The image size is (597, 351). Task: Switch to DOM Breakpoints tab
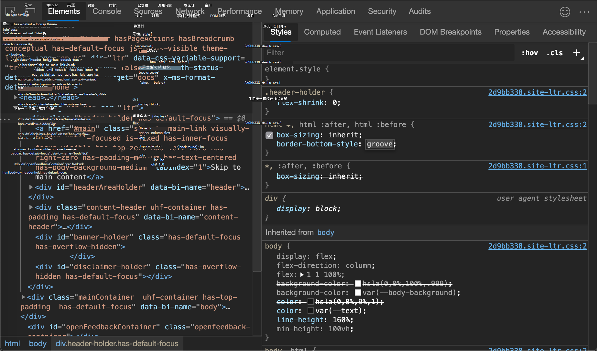point(450,32)
